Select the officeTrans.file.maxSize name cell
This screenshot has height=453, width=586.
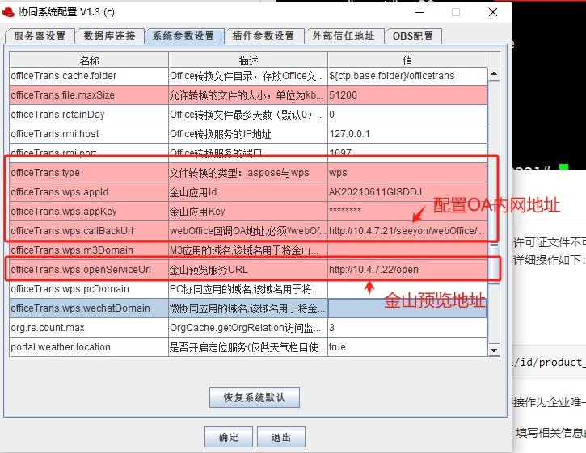(89, 95)
